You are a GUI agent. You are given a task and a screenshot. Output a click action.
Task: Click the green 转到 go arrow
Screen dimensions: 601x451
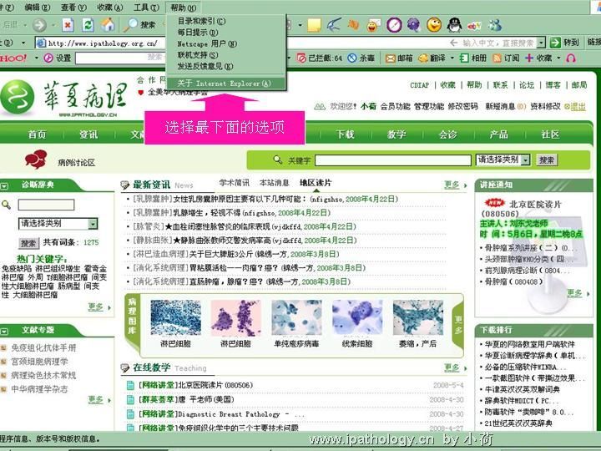[x=555, y=43]
